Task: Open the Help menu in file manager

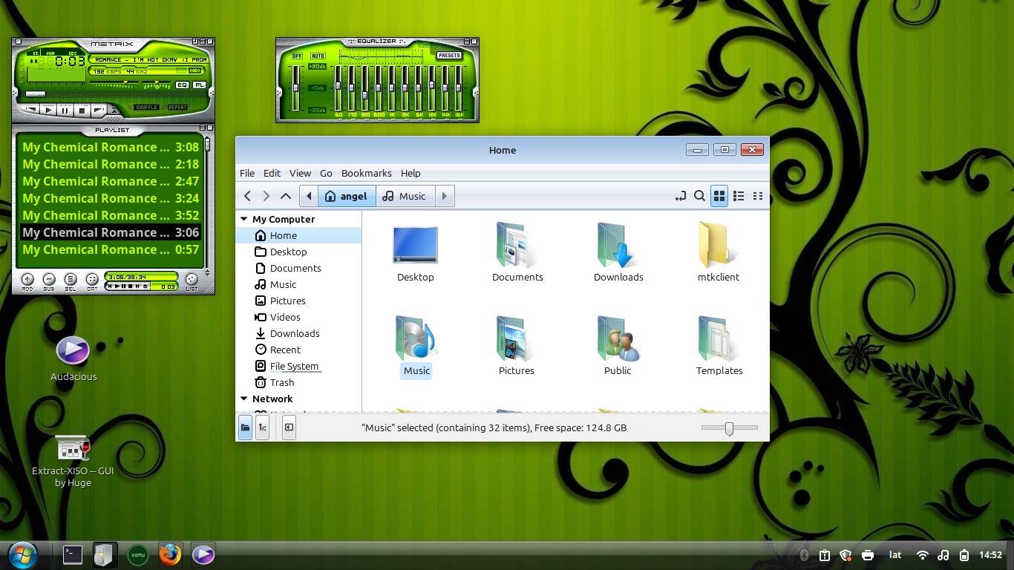Action: (410, 173)
